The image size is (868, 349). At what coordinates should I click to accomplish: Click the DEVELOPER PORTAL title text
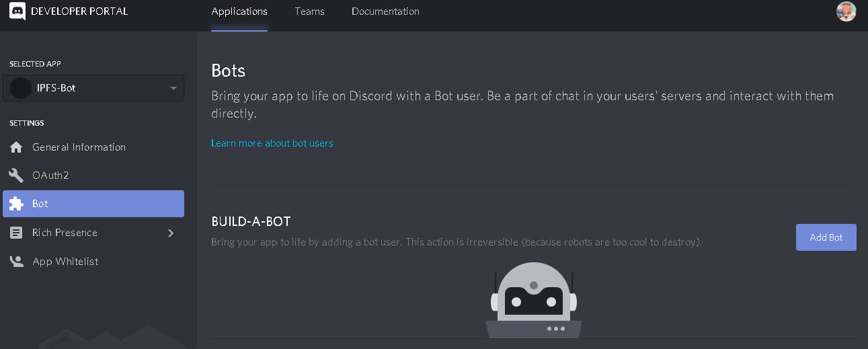tap(79, 11)
